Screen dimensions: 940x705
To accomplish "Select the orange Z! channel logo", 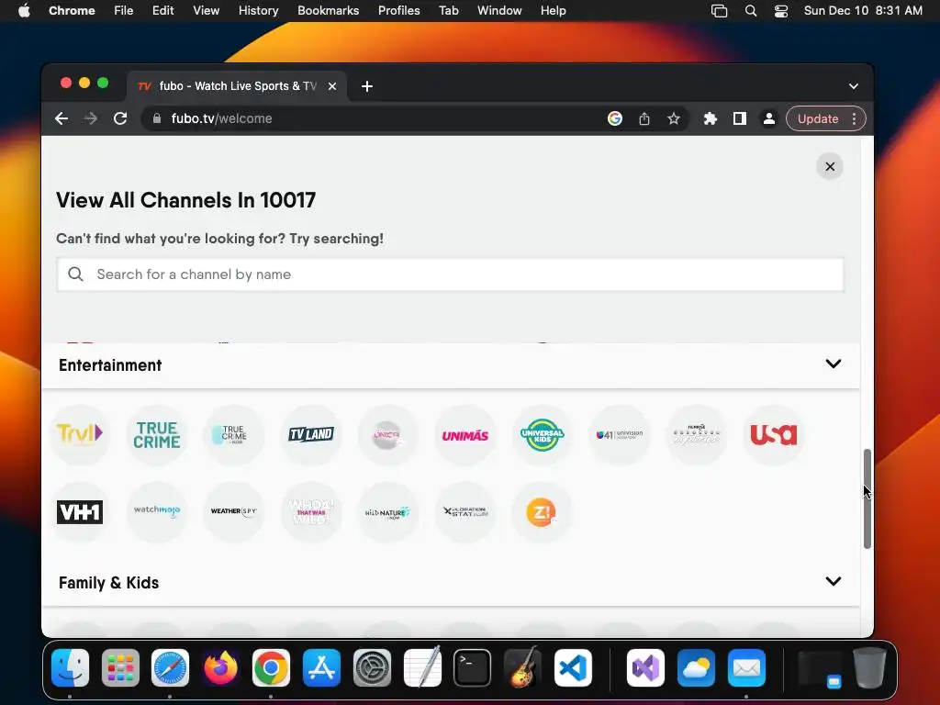I will tap(542, 512).
